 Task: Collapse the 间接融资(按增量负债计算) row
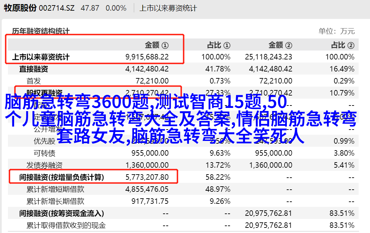[61, 177]
